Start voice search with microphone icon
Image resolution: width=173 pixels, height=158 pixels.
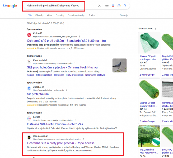pos(113,6)
